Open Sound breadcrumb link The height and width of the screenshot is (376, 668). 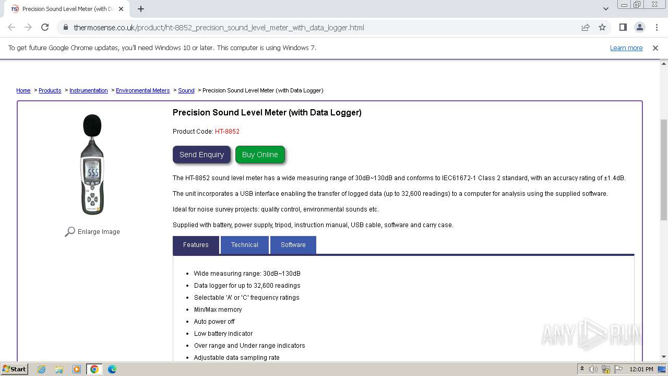pyautogui.click(x=186, y=90)
